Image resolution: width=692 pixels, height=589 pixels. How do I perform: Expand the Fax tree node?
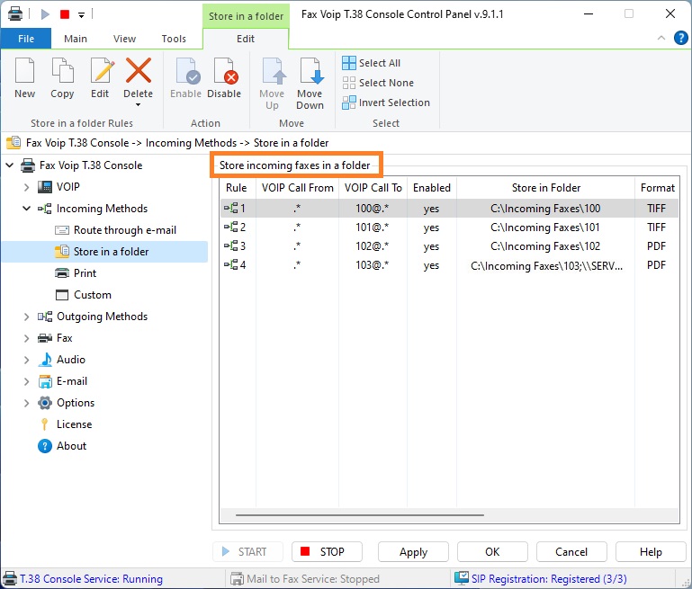[x=26, y=338]
